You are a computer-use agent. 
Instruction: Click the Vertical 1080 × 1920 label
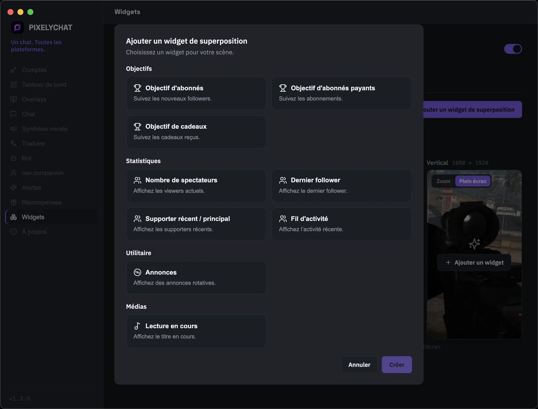pos(457,163)
